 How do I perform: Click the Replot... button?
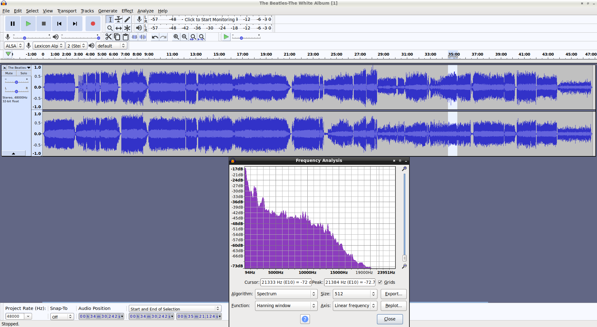(394, 306)
